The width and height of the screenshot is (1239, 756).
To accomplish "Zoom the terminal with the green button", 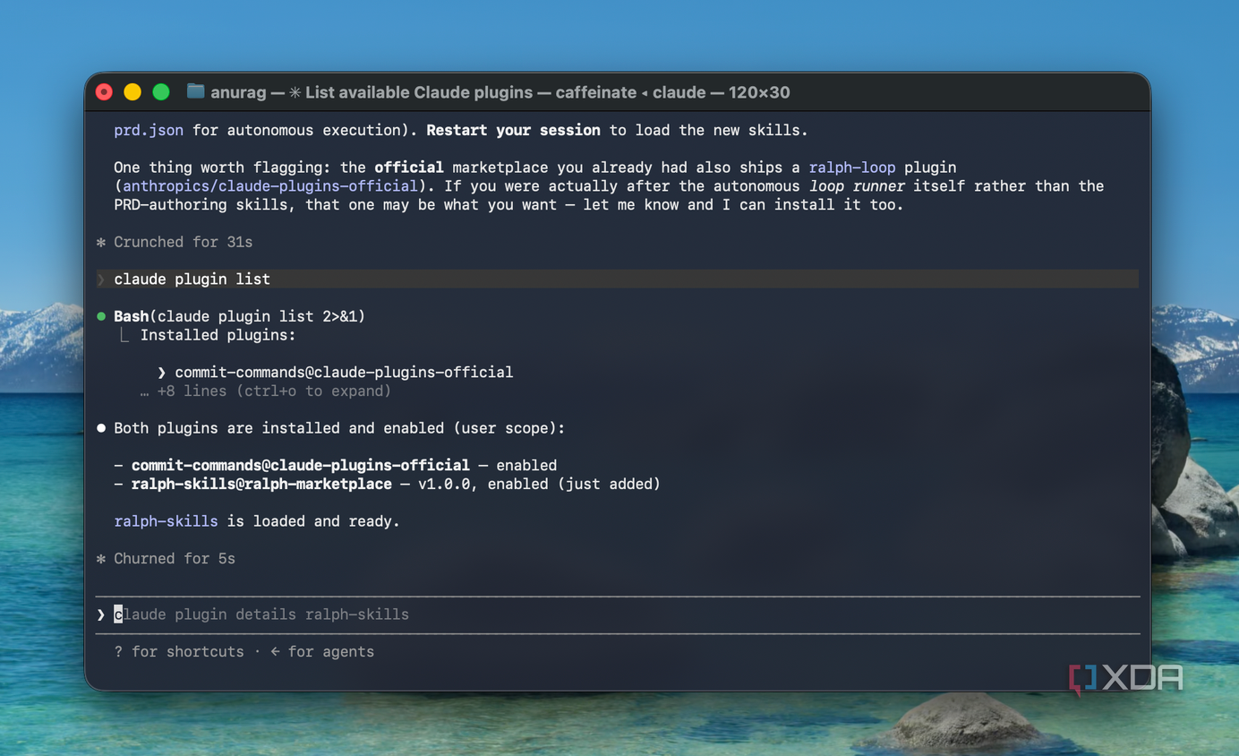I will 161,92.
